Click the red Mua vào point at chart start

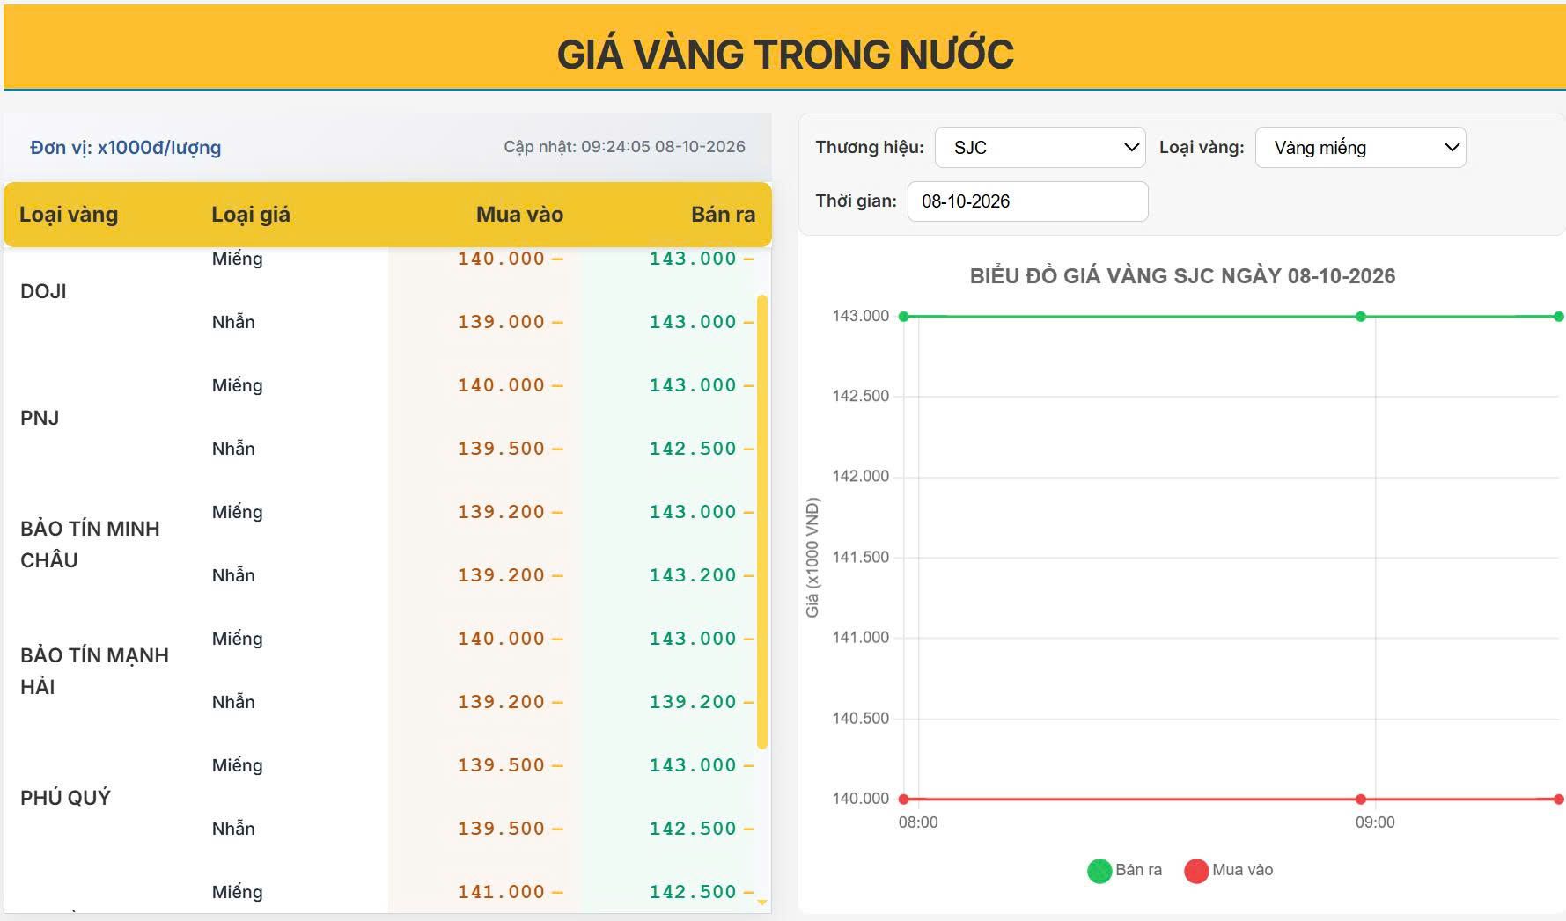click(x=903, y=800)
